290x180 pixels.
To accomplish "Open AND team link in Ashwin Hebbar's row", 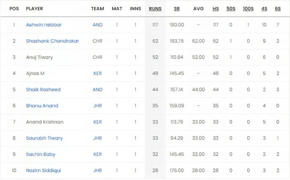I will 98,25.
